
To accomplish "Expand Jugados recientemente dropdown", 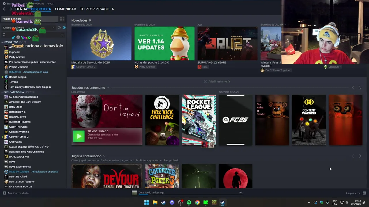I will pyautogui.click(x=108, y=88).
